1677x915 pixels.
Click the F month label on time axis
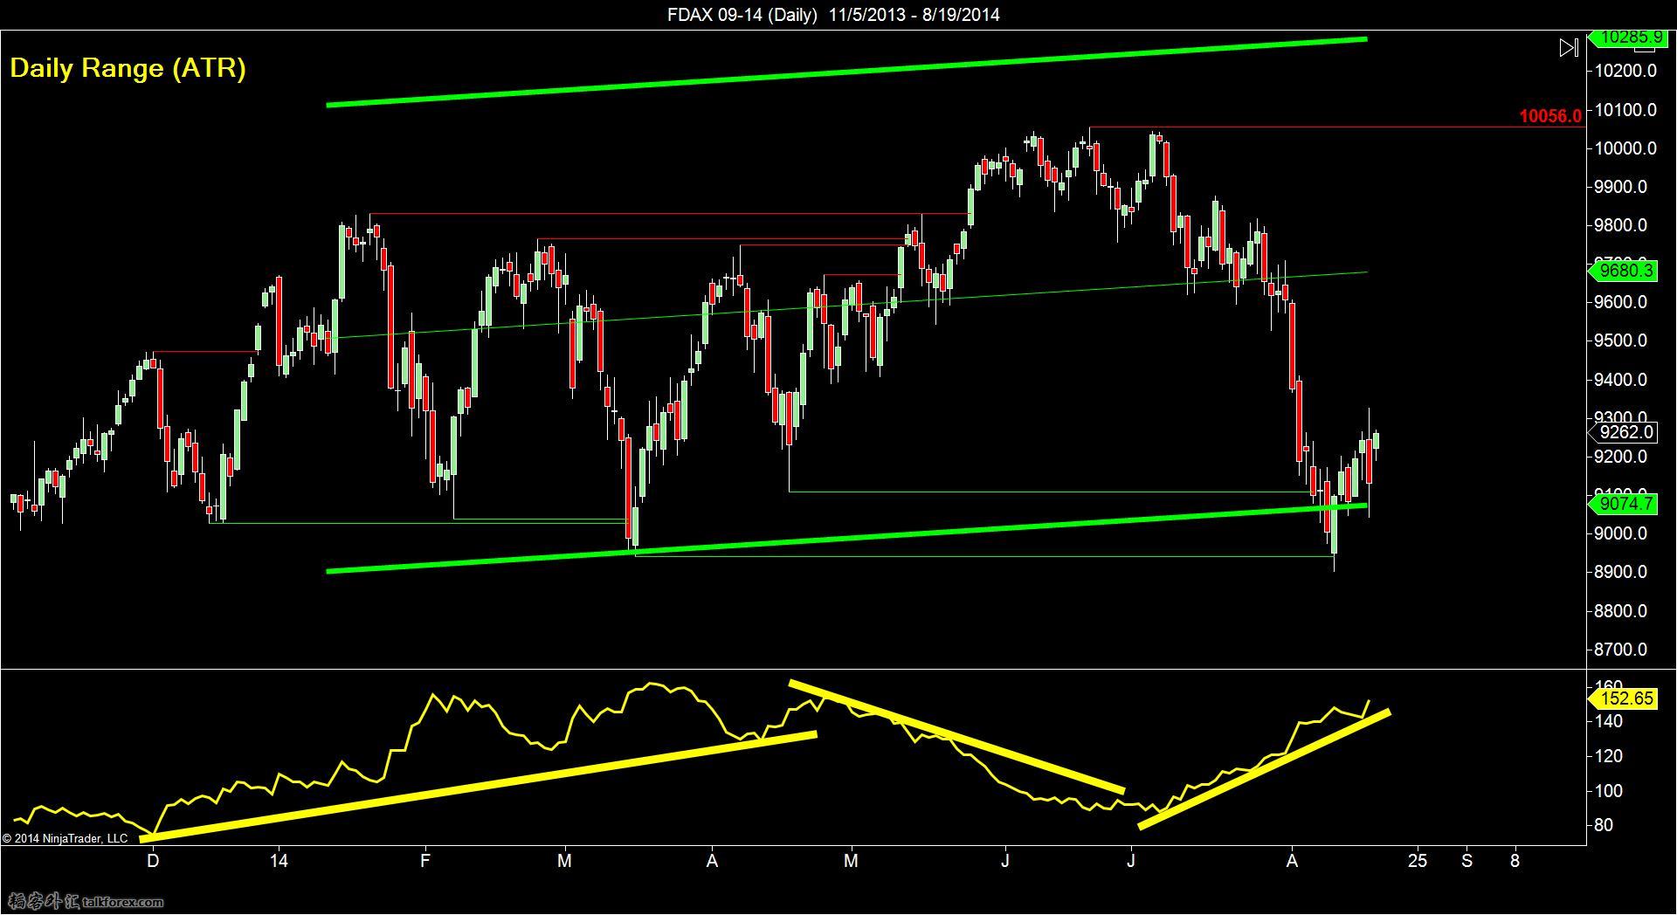coord(425,861)
